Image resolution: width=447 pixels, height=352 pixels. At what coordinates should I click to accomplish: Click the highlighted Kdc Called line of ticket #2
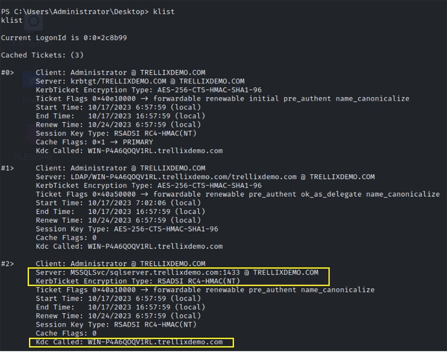click(129, 342)
